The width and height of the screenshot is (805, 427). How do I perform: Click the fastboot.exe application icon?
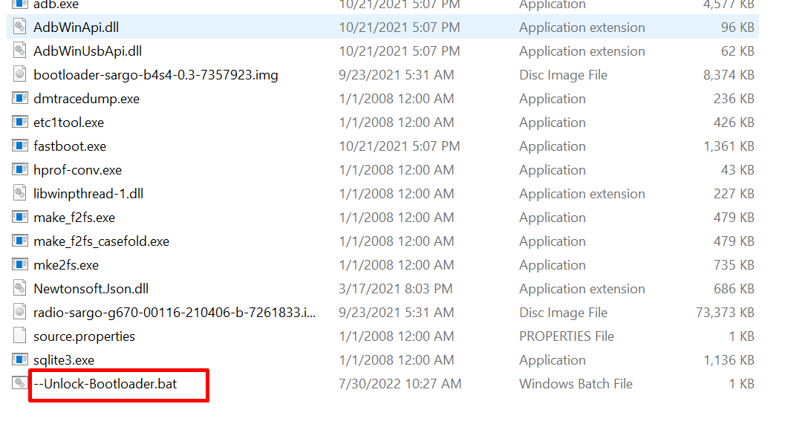coord(20,146)
